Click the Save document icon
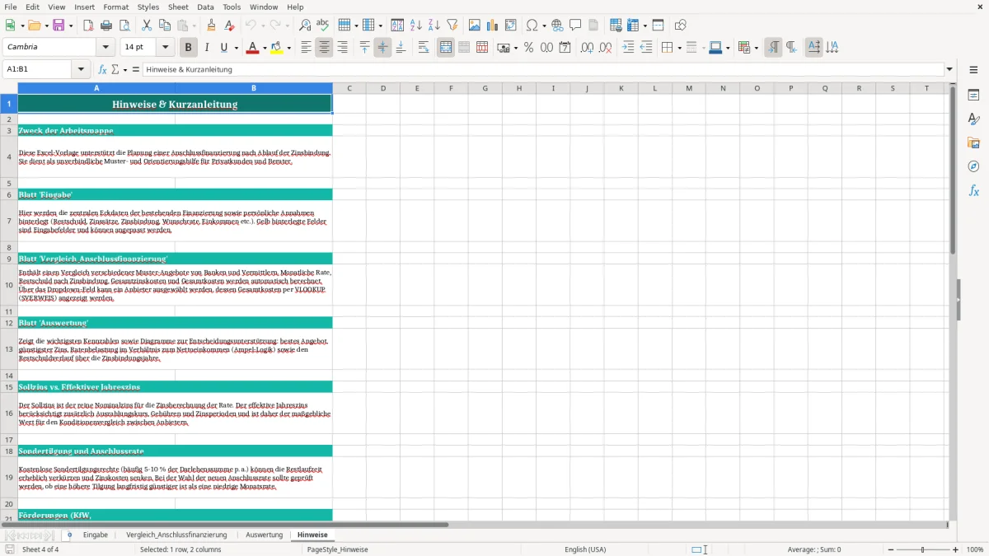This screenshot has height=556, width=989. tap(59, 26)
